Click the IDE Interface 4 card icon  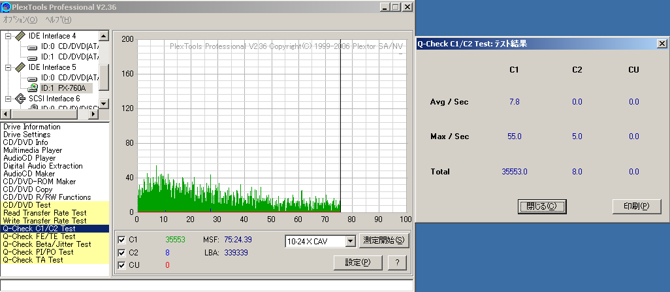(20, 35)
